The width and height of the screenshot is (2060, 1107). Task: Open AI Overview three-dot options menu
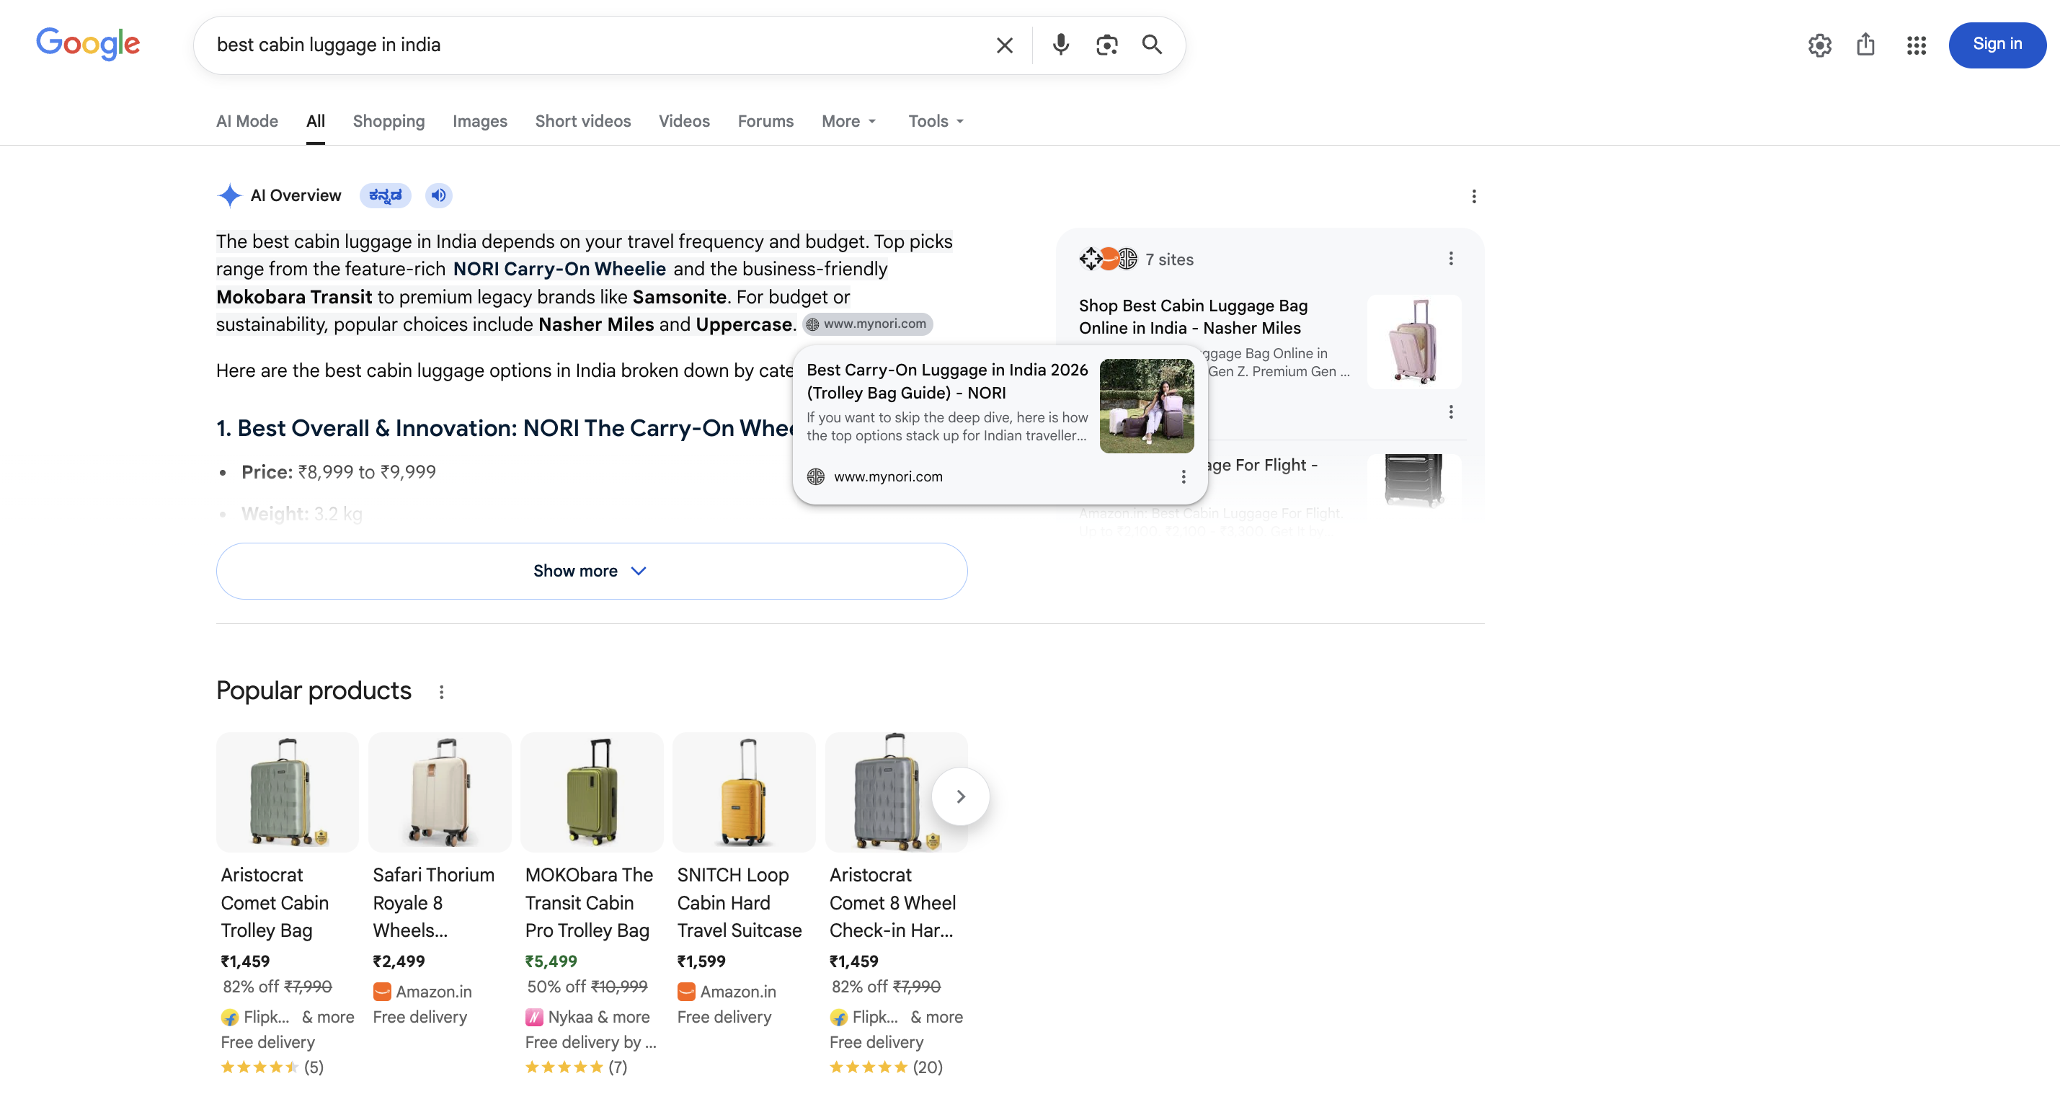click(x=1474, y=196)
